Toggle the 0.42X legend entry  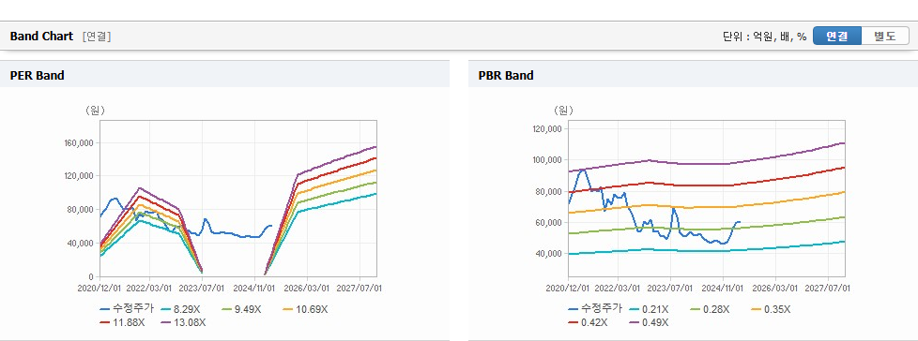point(589,322)
